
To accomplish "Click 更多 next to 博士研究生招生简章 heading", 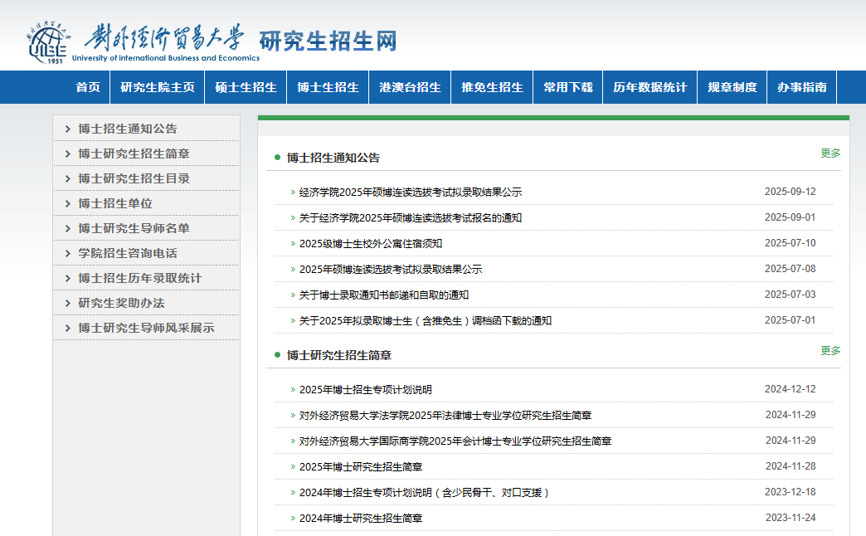I will coord(830,351).
